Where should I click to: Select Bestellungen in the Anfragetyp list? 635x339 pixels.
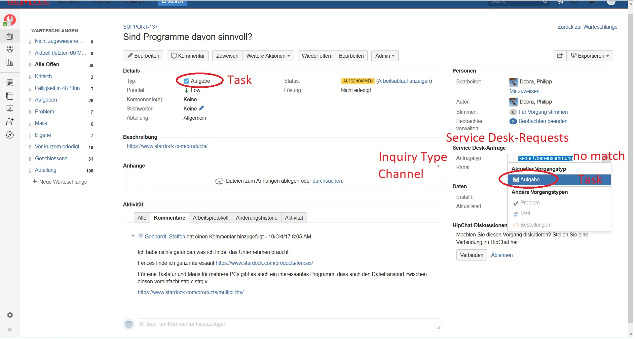pos(559,225)
